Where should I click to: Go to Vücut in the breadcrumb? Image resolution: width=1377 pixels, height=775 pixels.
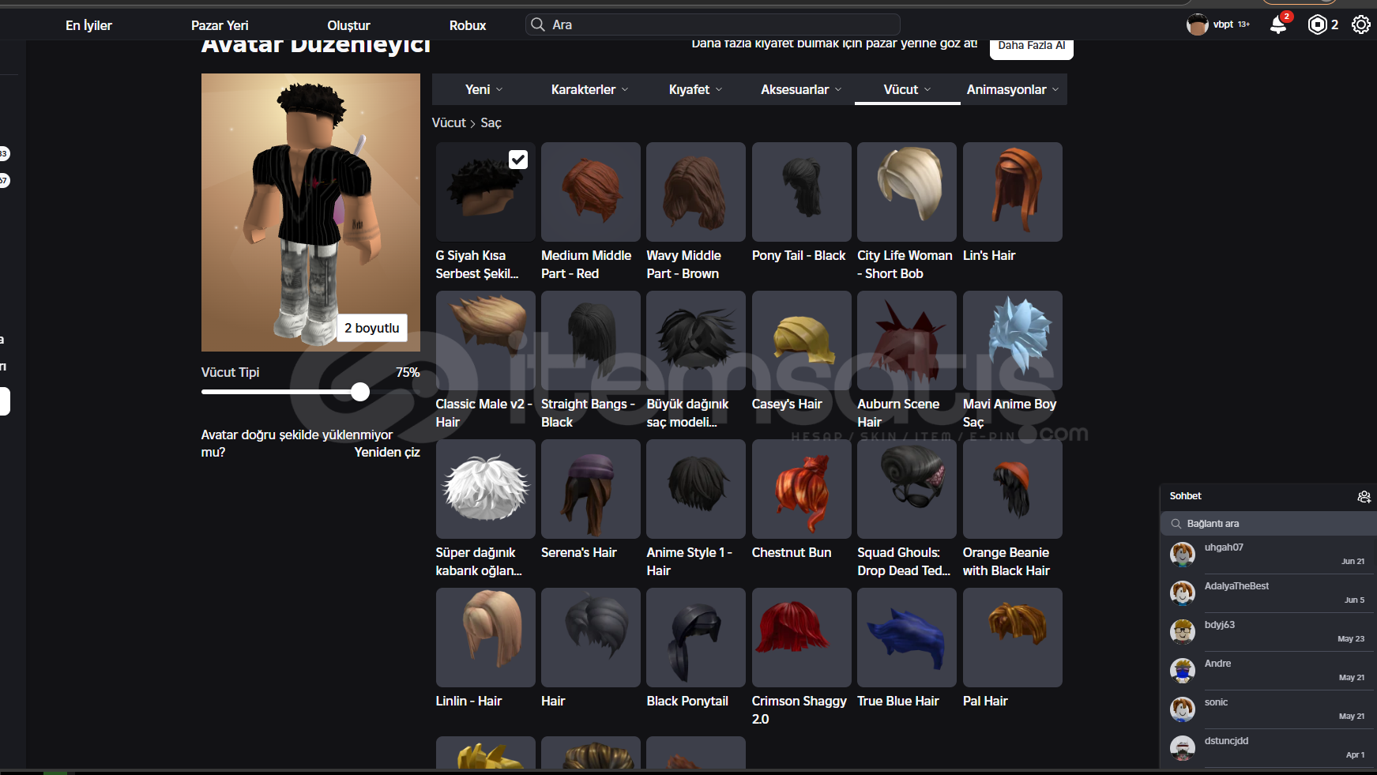[449, 122]
